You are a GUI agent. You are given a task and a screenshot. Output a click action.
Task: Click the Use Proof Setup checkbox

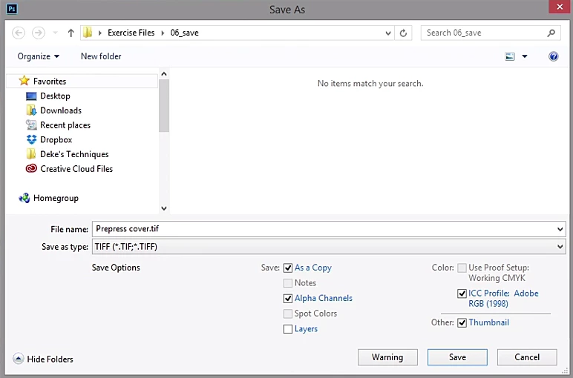(462, 268)
